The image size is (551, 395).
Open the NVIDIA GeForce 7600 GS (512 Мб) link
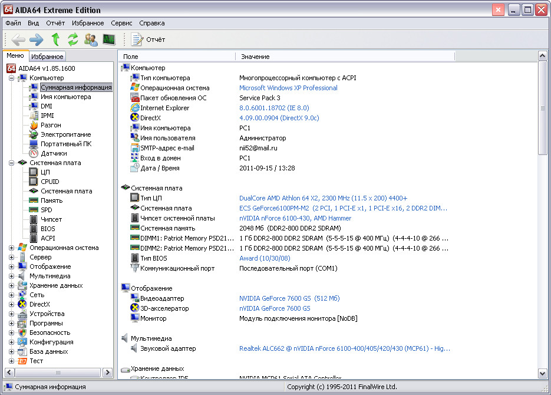(289, 298)
